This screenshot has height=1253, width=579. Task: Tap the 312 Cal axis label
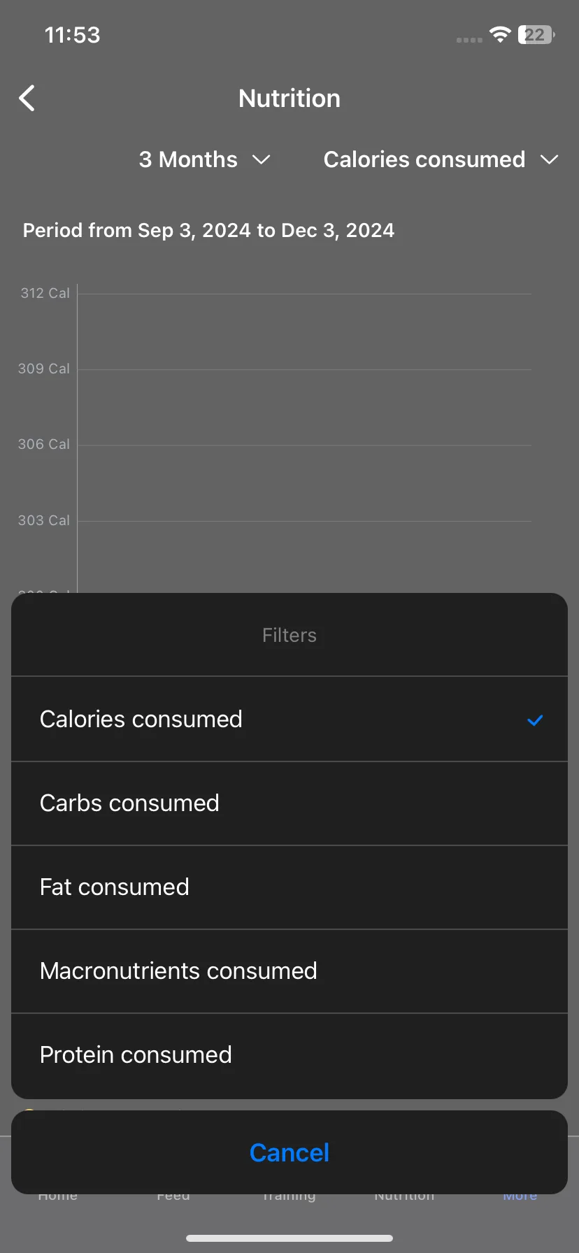(45, 293)
